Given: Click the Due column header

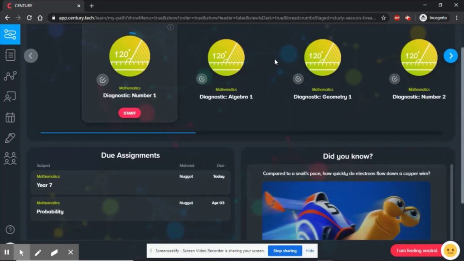Looking at the screenshot, I should (221, 165).
